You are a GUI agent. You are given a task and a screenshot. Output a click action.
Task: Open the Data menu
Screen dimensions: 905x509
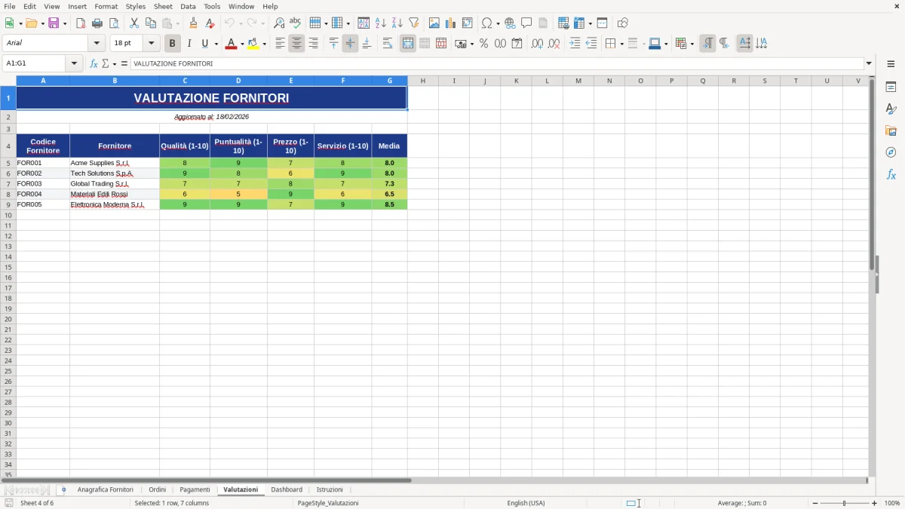(188, 6)
